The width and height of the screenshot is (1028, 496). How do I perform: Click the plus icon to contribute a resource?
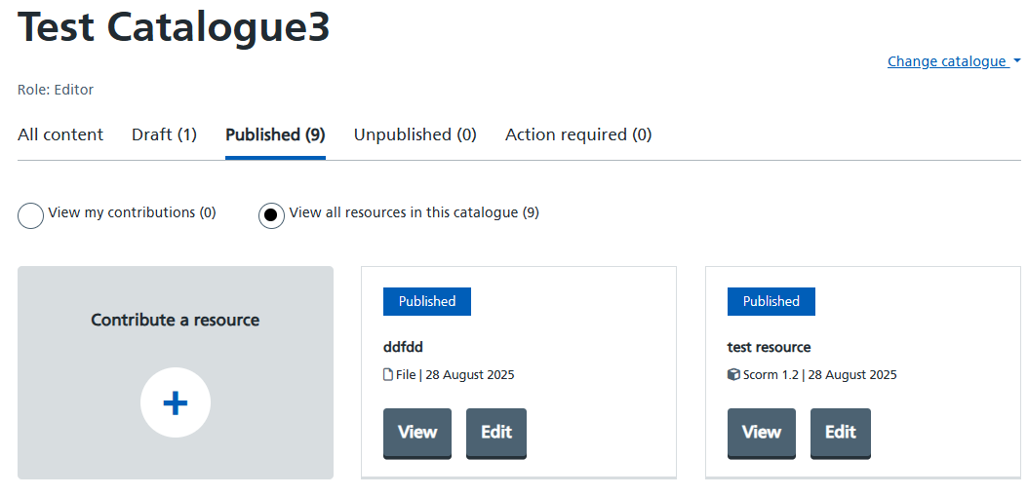(x=175, y=402)
